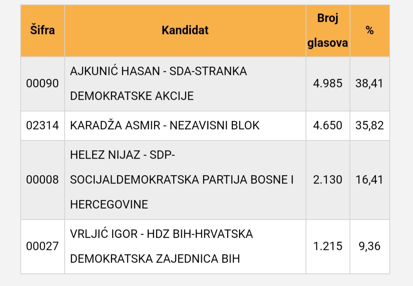Click the 2.130 votes cell
This screenshot has width=413, height=286.
(328, 180)
